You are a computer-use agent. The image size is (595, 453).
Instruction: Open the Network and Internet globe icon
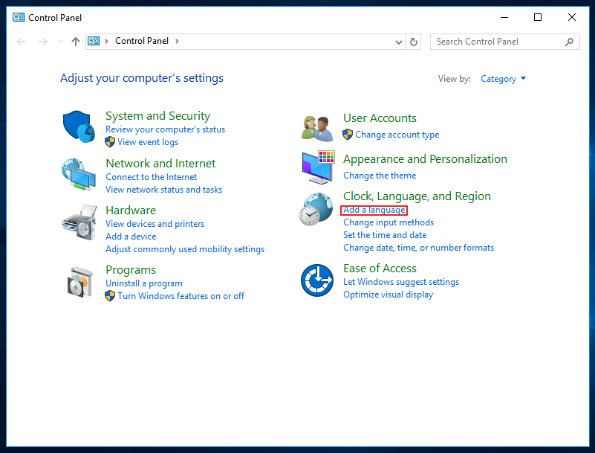pos(79,175)
